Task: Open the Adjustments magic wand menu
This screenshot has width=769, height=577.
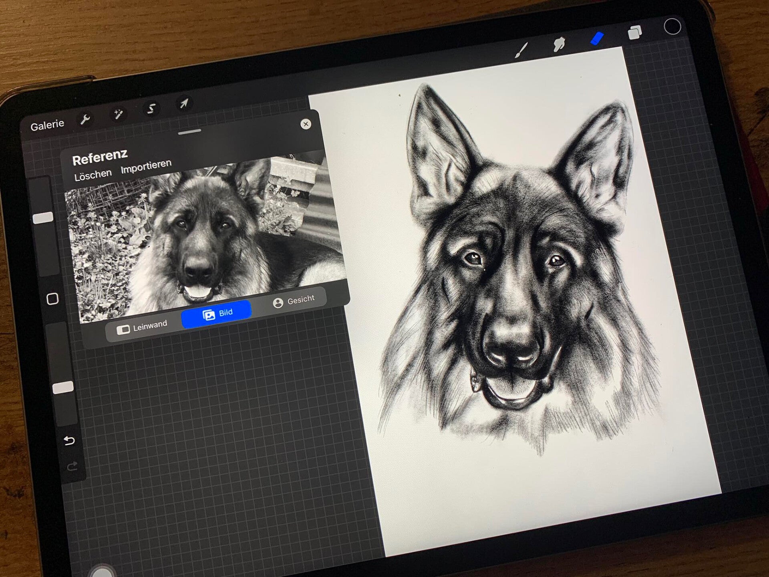Action: 118,114
